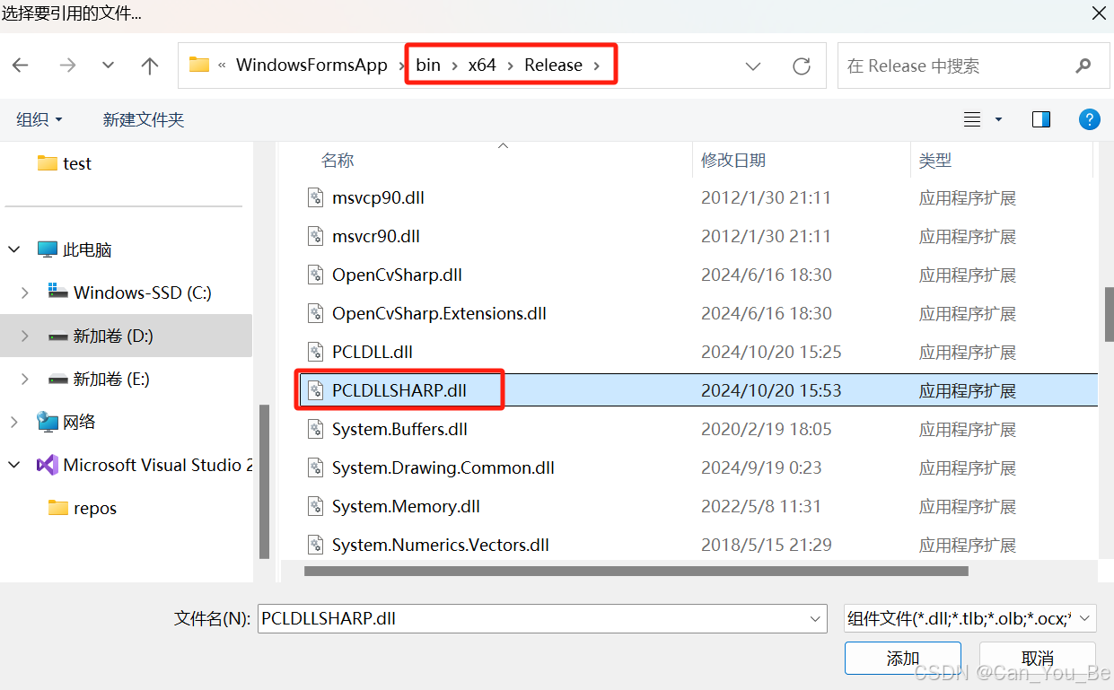Refresh the Release folder listing
This screenshot has width=1114, height=690.
point(801,65)
